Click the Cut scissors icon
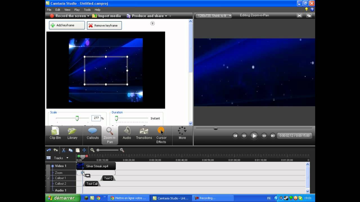Viewport: 360px width, 202px height. coord(64,150)
